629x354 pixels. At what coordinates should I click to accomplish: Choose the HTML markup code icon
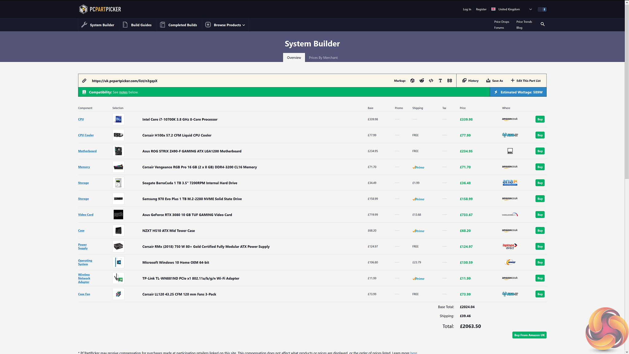coord(431,81)
